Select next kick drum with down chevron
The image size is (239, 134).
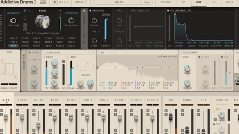tap(25, 20)
